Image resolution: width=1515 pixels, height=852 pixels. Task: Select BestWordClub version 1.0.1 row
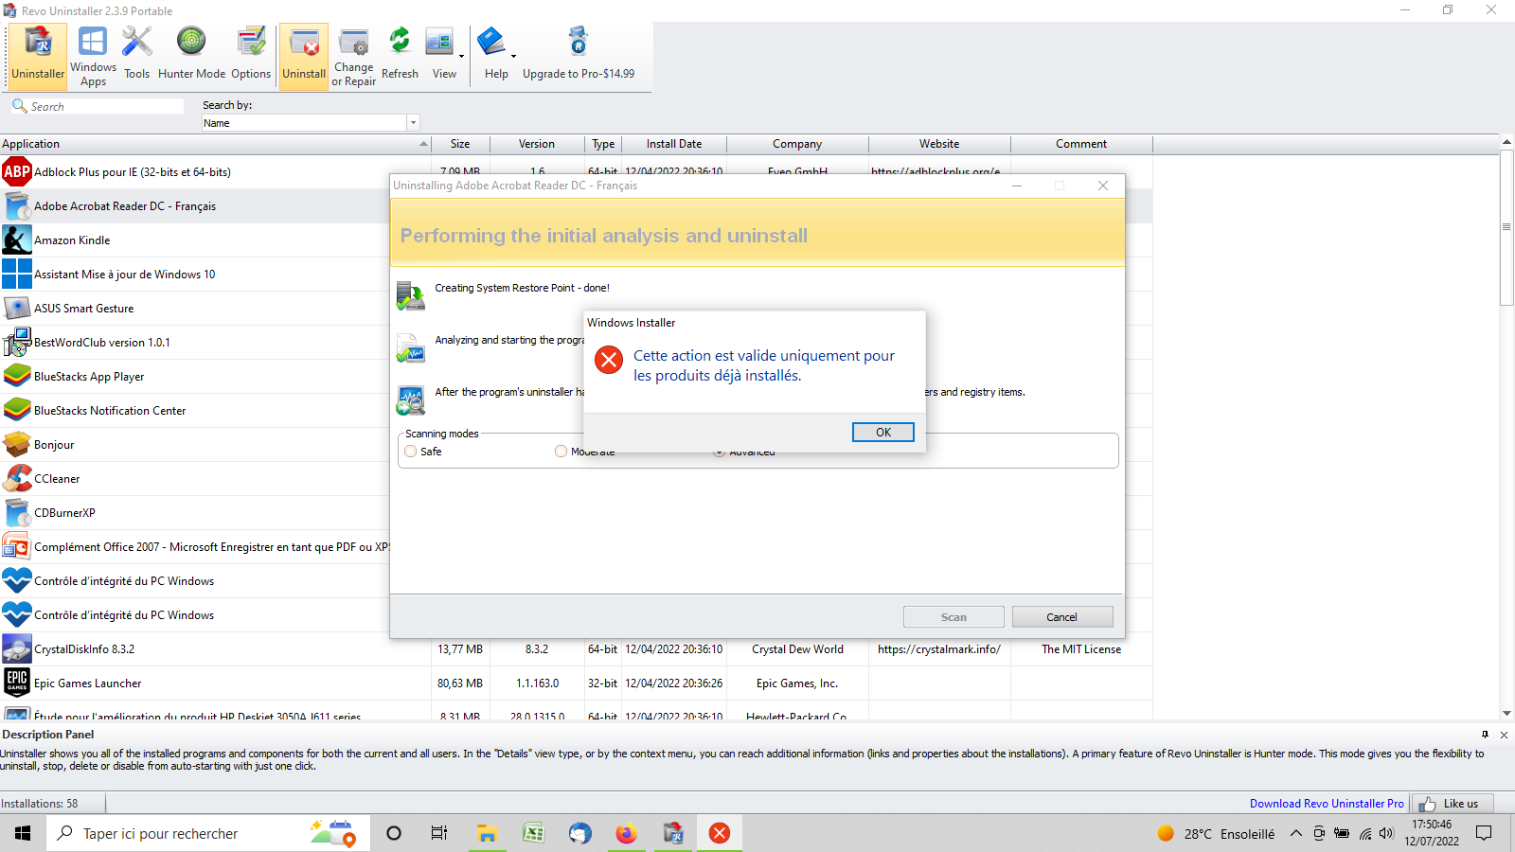coord(195,343)
